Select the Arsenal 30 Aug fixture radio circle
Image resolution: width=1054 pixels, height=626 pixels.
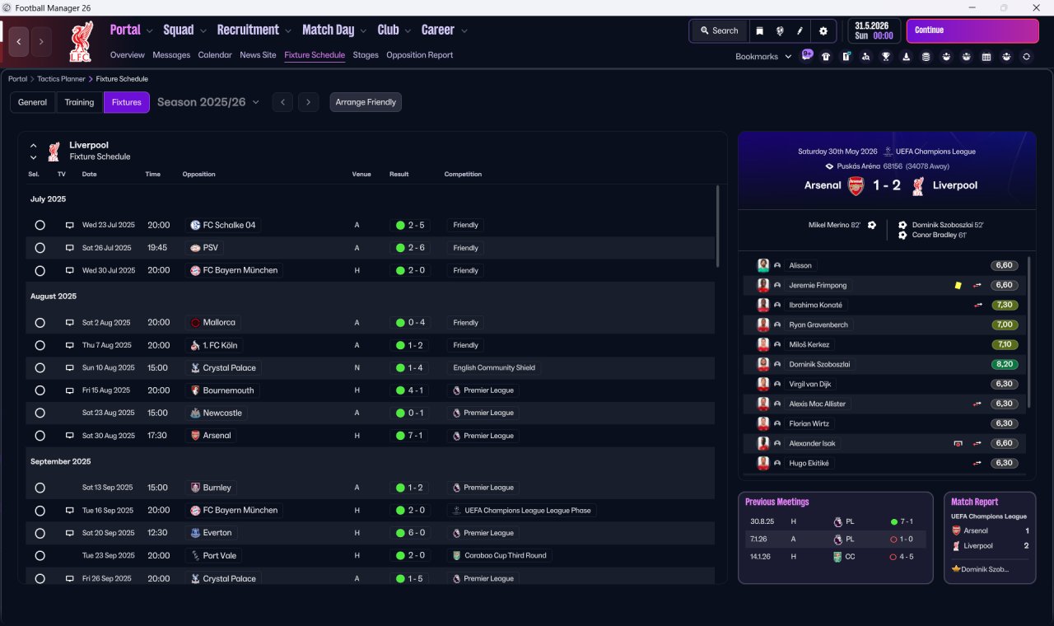pos(40,436)
